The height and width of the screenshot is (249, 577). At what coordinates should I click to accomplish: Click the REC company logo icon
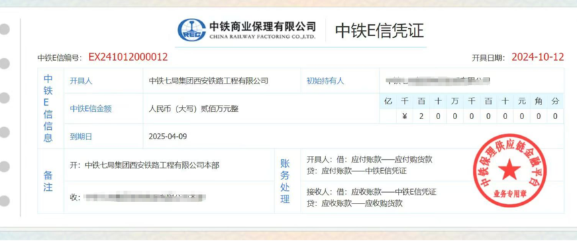coord(192,29)
